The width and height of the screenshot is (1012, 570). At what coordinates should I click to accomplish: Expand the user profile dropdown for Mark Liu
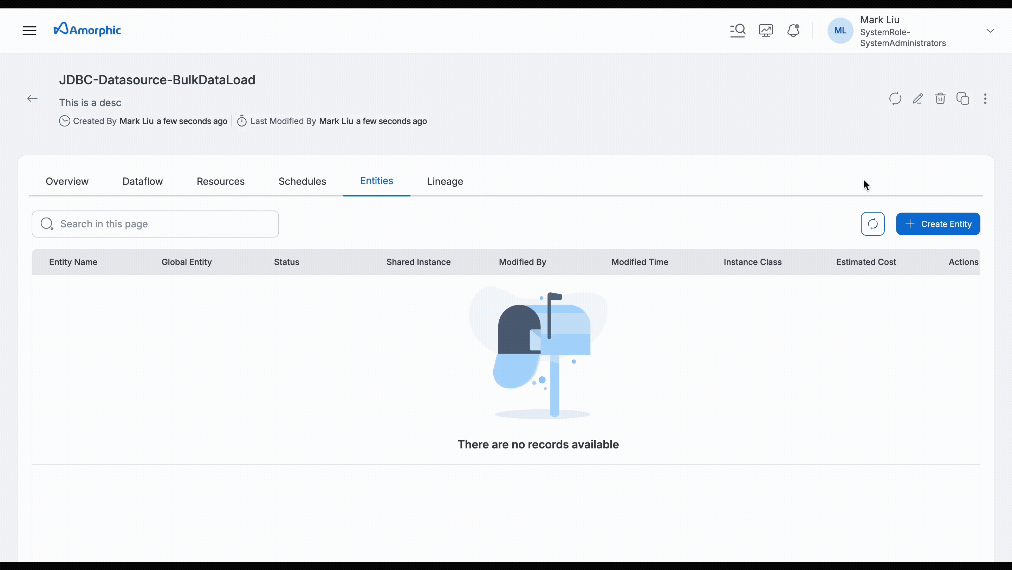pyautogui.click(x=991, y=30)
